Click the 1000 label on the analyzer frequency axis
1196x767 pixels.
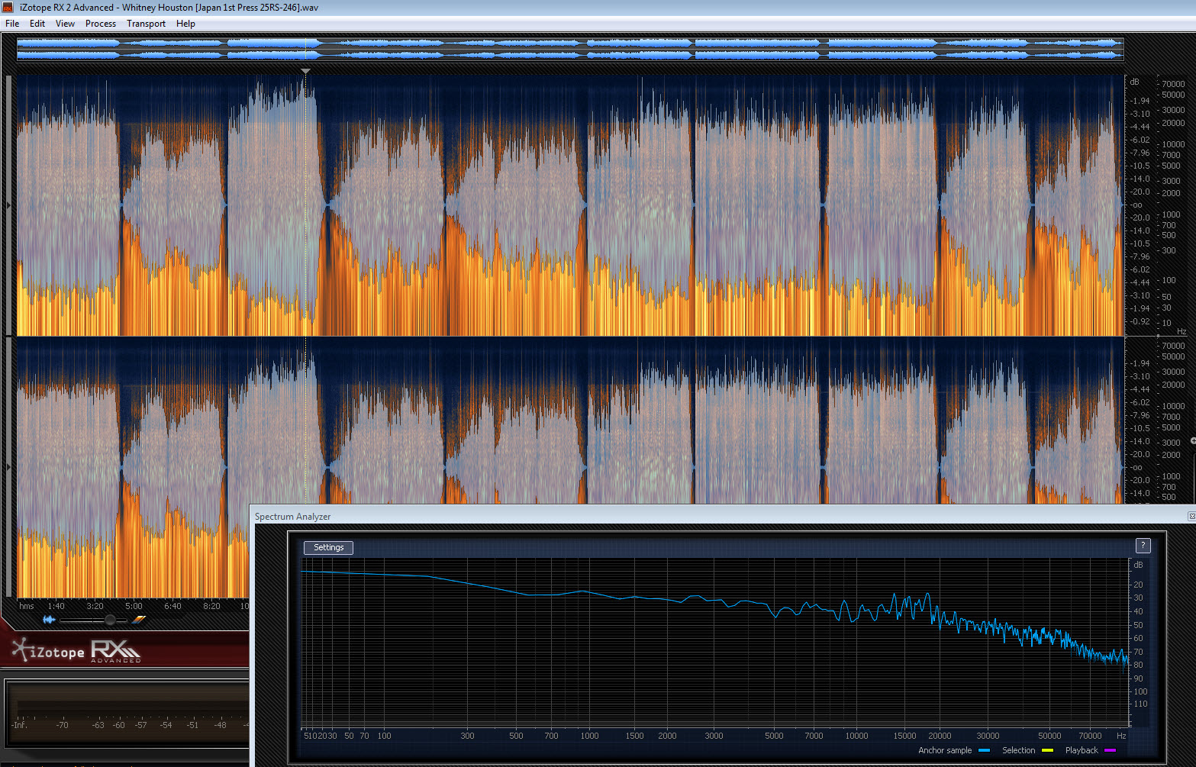(589, 736)
